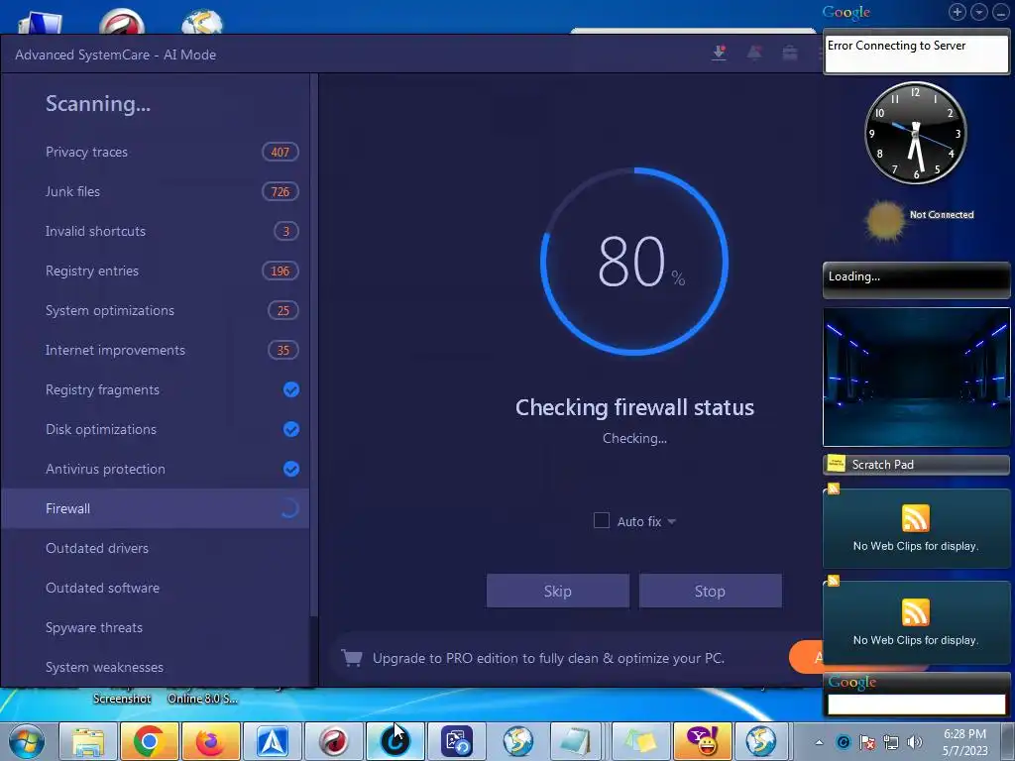Click the orange upgrade button

pos(806,658)
